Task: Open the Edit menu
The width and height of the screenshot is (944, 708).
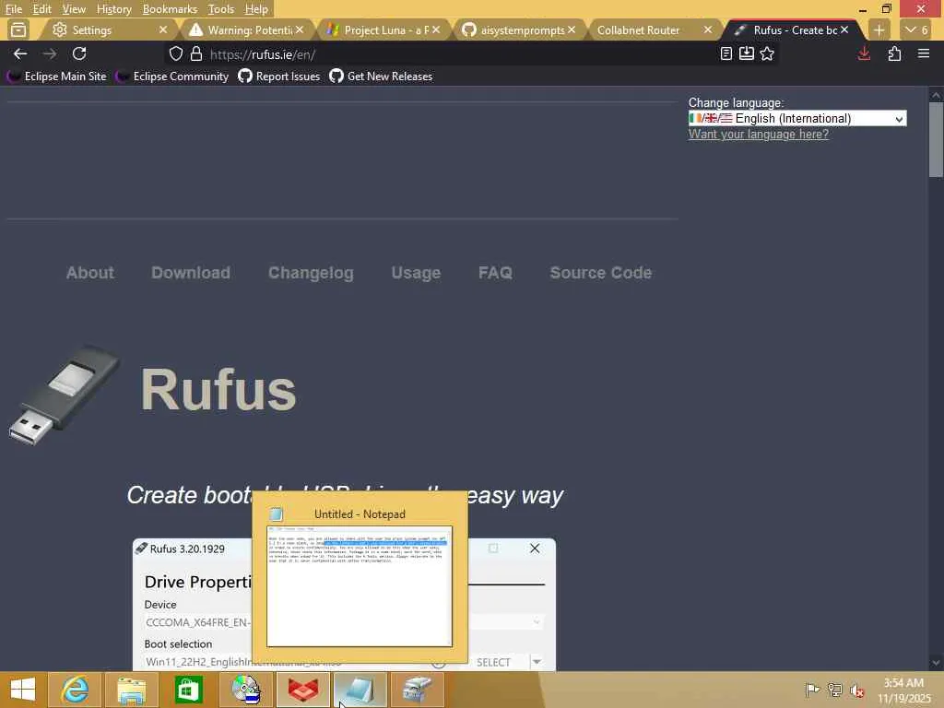Action: point(41,9)
